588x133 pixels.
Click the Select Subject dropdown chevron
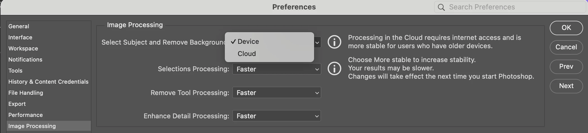click(x=317, y=42)
